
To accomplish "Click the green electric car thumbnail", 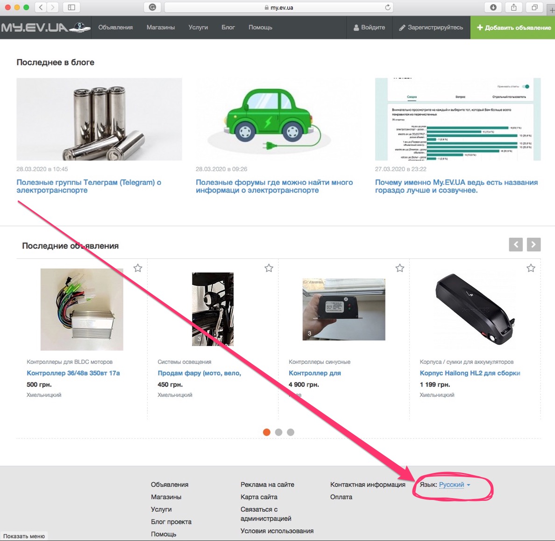I will tap(278, 119).
